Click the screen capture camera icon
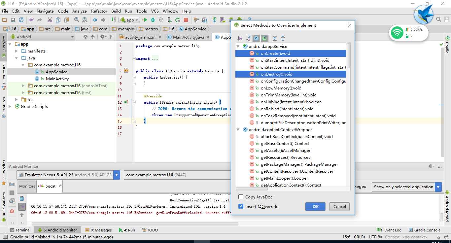The width and height of the screenshot is (451, 243). pyautogui.click(x=12, y=184)
